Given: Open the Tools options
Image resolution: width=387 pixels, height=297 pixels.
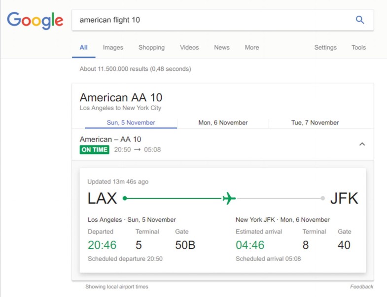Looking at the screenshot, I should click(358, 47).
